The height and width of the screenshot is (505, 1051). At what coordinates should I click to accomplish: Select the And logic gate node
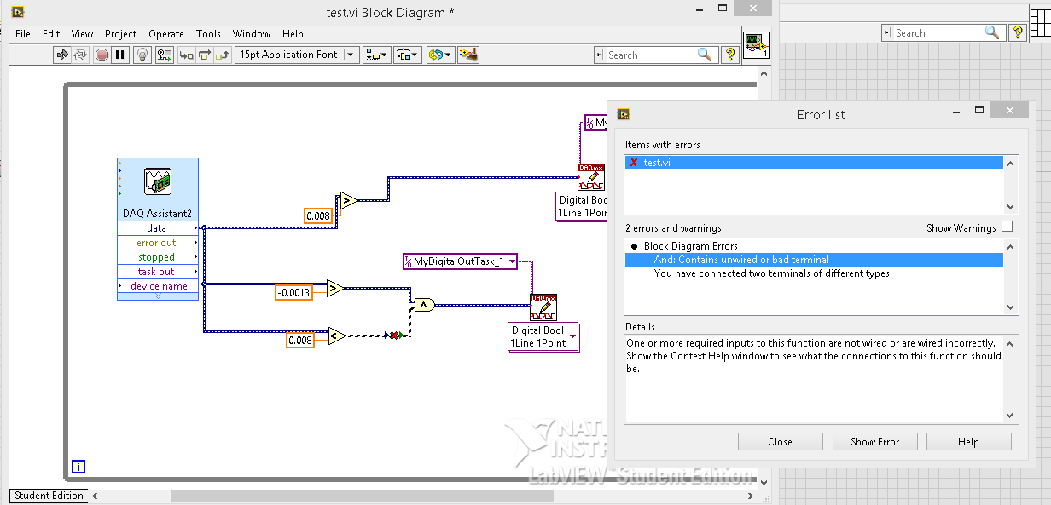click(x=424, y=304)
